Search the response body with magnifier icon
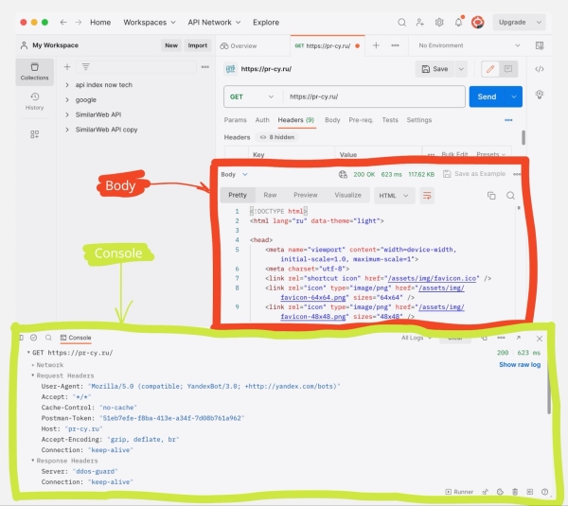 click(510, 196)
